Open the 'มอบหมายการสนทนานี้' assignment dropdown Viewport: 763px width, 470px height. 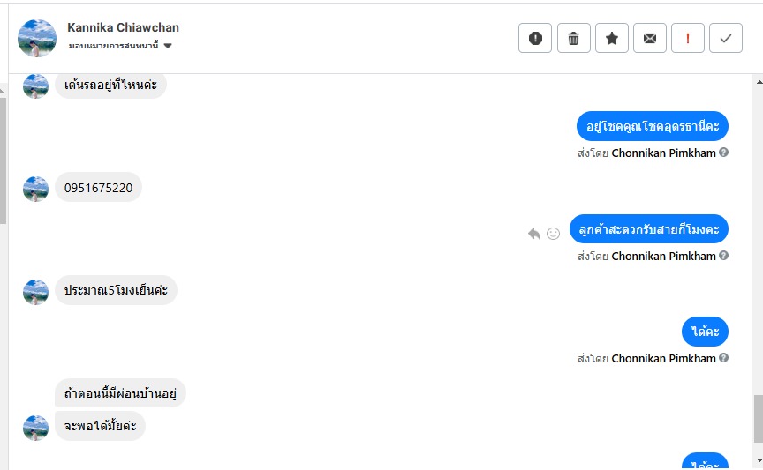click(120, 45)
